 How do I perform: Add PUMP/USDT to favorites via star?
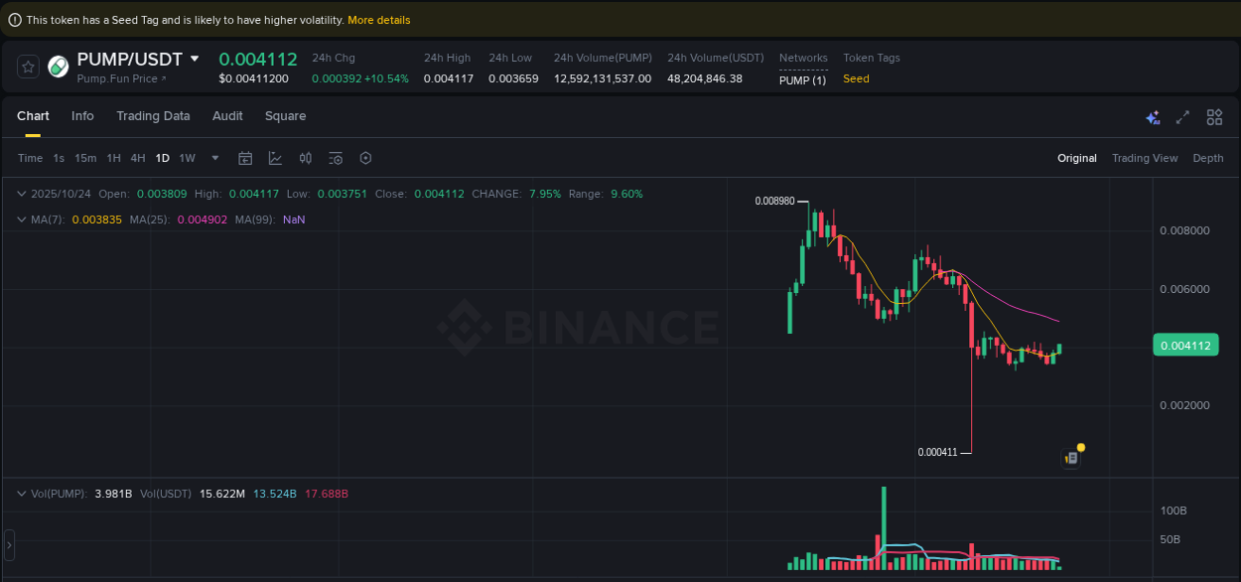click(x=28, y=67)
